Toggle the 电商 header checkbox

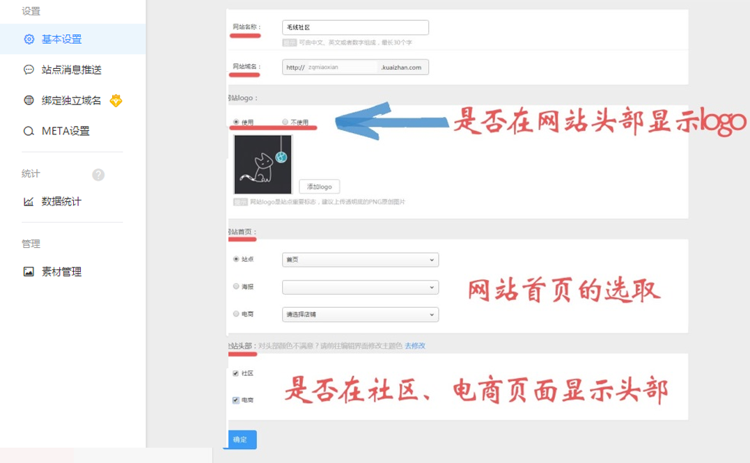(236, 400)
